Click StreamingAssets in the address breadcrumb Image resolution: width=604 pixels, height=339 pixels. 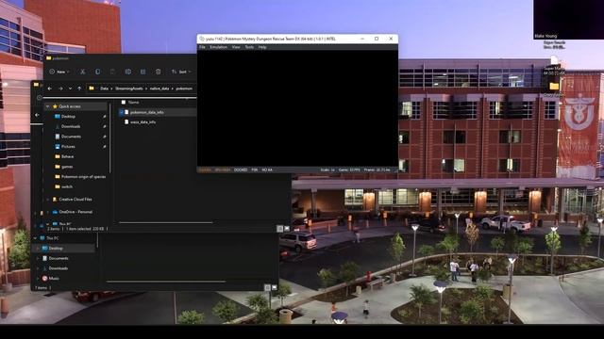pos(128,89)
